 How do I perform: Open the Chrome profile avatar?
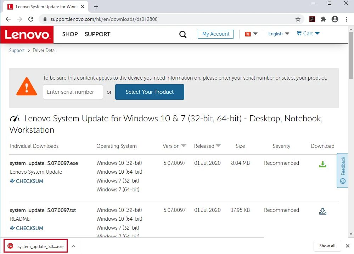click(x=335, y=19)
